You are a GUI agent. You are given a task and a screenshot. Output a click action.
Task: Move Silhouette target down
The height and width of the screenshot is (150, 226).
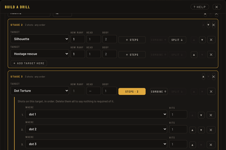(202, 40)
